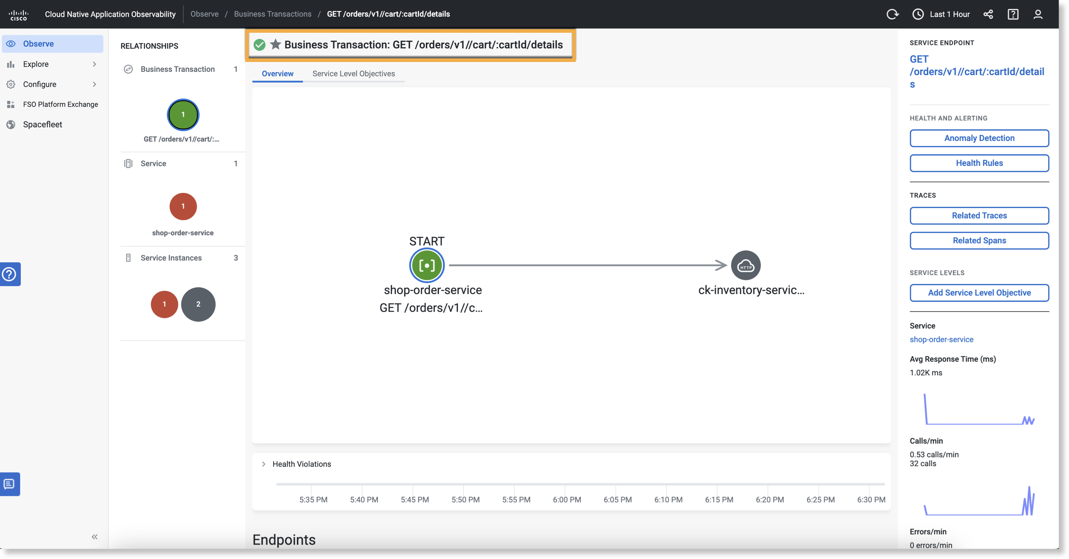Click the Configure gear icon in sidebar
The width and height of the screenshot is (1069, 559).
(11, 84)
